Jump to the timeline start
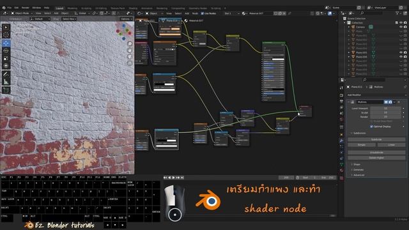The height and width of the screenshot is (230, 409). tap(165, 178)
